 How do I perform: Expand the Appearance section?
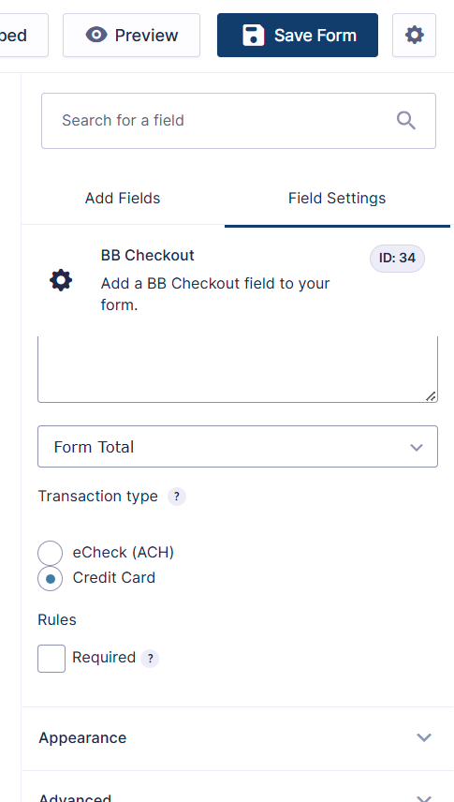coord(236,738)
